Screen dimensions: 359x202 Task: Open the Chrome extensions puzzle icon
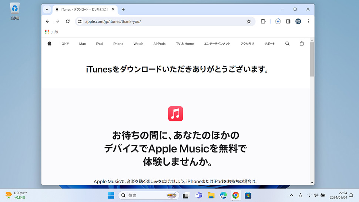coord(263,21)
